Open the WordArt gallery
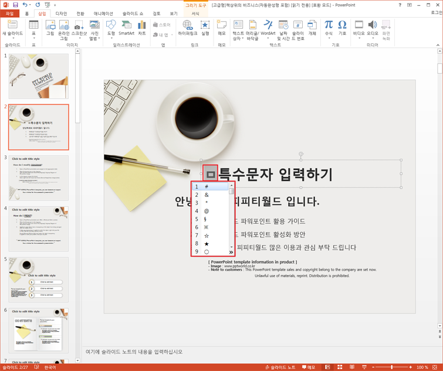Image resolution: width=443 pixels, height=371 pixels. pos(268,25)
